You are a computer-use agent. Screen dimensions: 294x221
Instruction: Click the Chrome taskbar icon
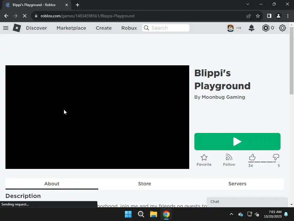[166, 214]
